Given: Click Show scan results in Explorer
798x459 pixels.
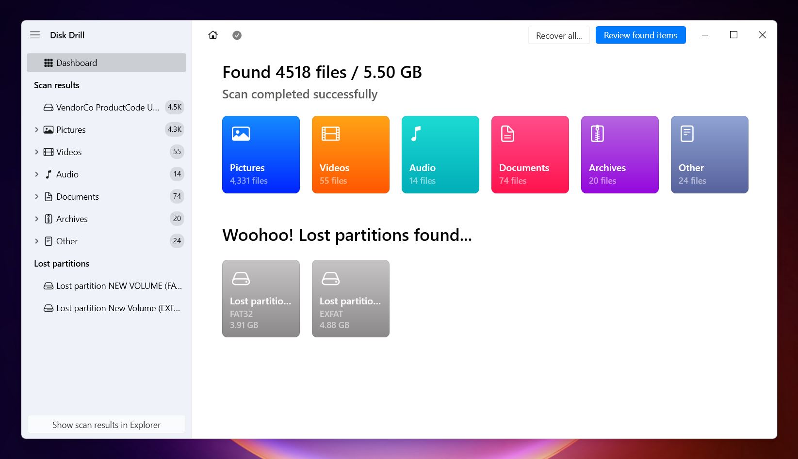Looking at the screenshot, I should [106, 425].
